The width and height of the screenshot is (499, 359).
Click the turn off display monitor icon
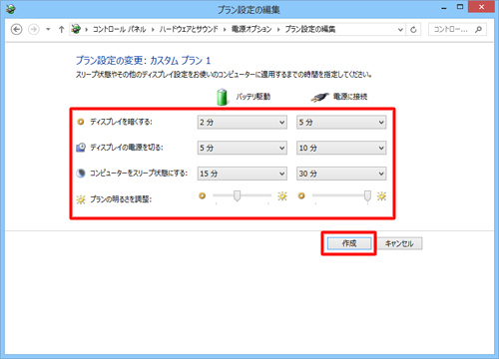(x=81, y=148)
